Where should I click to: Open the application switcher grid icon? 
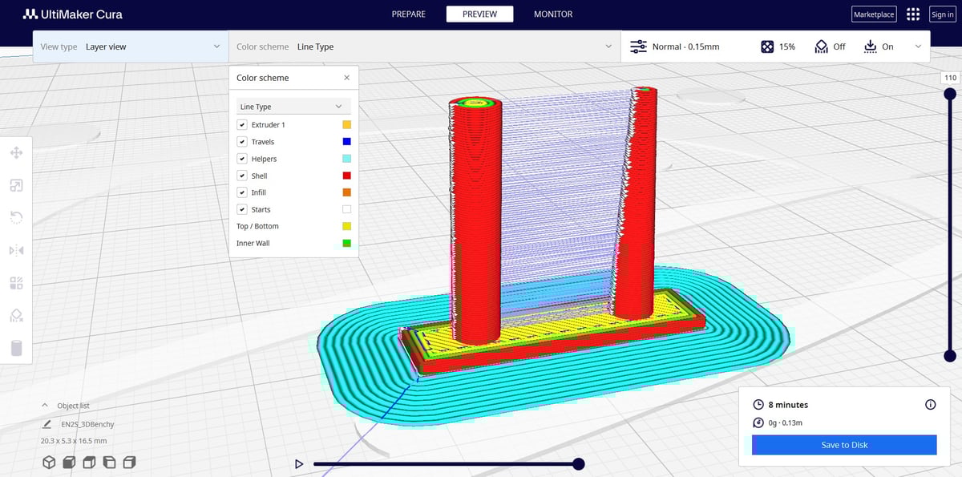pyautogui.click(x=912, y=14)
